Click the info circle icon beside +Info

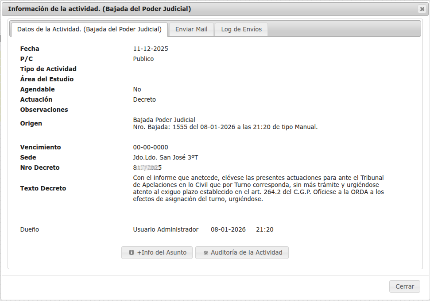[132, 253]
